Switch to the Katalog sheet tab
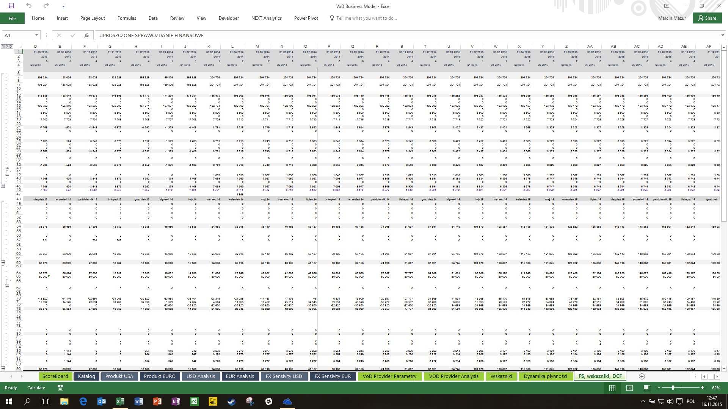 [x=86, y=376]
